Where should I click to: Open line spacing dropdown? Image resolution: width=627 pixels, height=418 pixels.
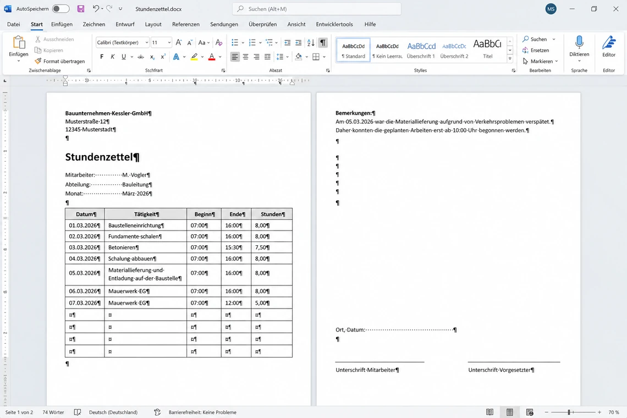coord(282,57)
